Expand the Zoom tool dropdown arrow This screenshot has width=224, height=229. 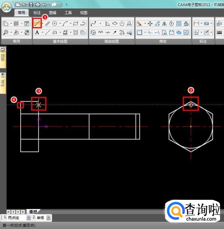pyautogui.click(x=11, y=32)
